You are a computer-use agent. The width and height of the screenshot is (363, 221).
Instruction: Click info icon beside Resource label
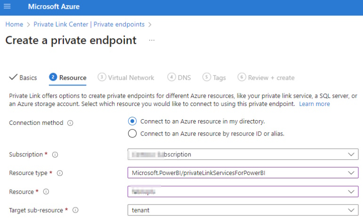coord(46,192)
